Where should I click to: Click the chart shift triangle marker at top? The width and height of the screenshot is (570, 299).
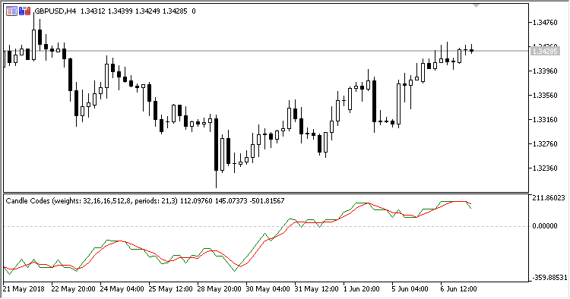[476, 5]
